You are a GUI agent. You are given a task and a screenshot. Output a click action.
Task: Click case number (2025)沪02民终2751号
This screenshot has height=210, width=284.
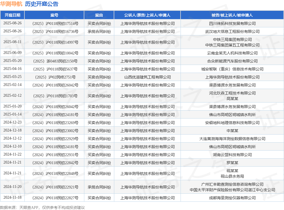click(x=55, y=77)
